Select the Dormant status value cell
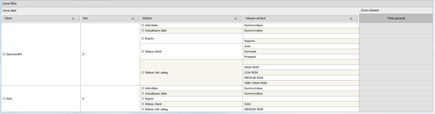435x114 pixels. pos(300,51)
